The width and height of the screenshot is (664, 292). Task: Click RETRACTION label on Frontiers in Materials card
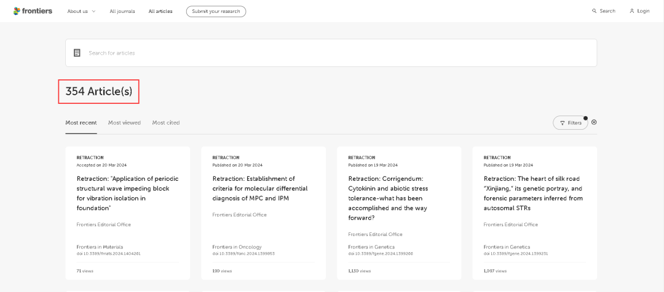(x=90, y=157)
